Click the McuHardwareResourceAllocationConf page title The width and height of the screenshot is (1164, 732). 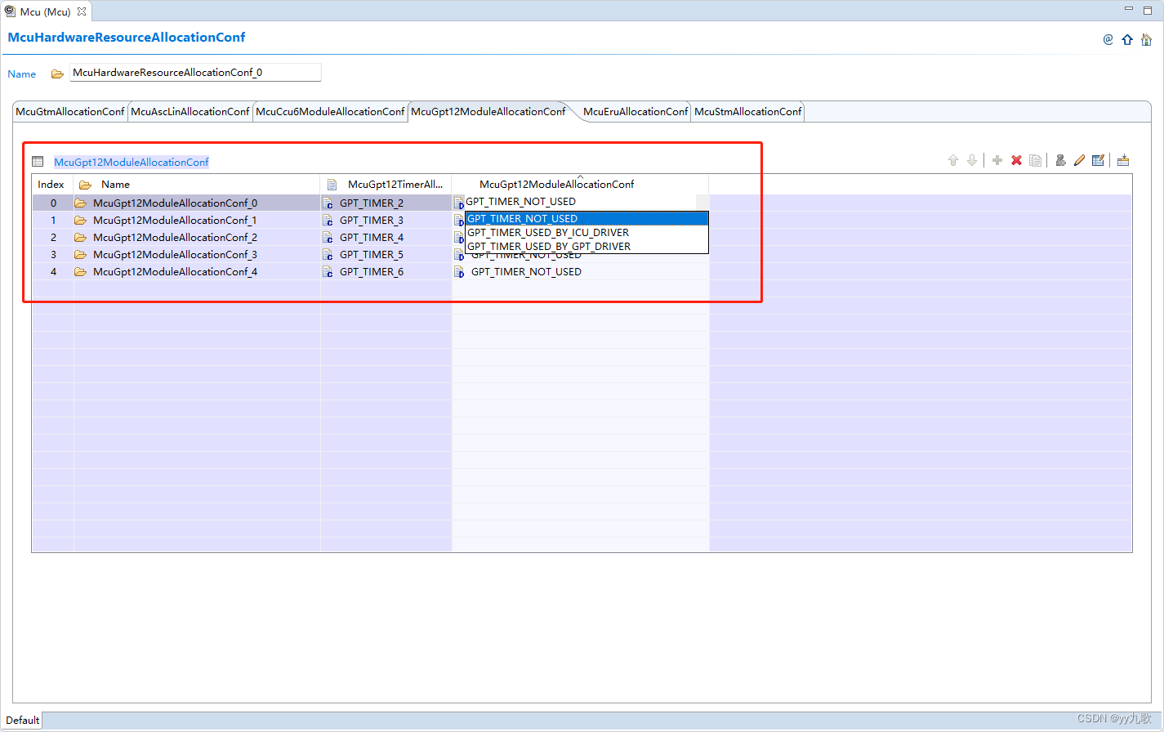point(127,38)
